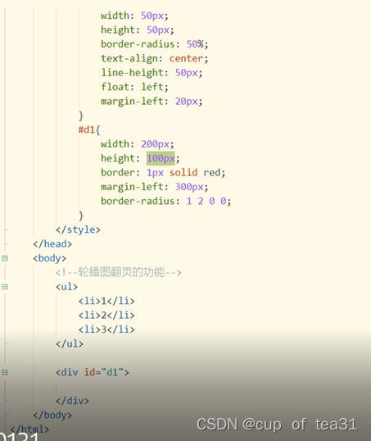Collapse the body tag fold marker
Image resolution: width=371 pixels, height=441 pixels.
5,258
